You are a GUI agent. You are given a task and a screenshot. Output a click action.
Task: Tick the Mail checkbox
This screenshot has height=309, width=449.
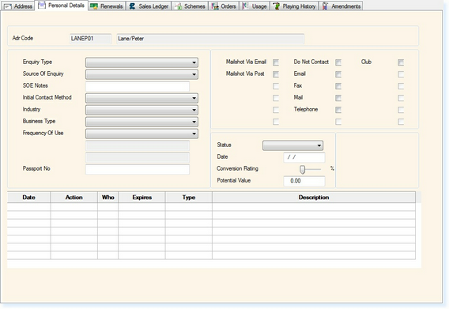click(338, 98)
